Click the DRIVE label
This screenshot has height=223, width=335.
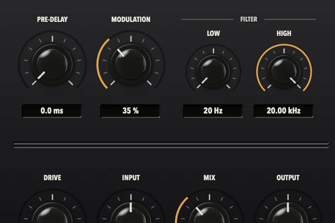(52, 177)
